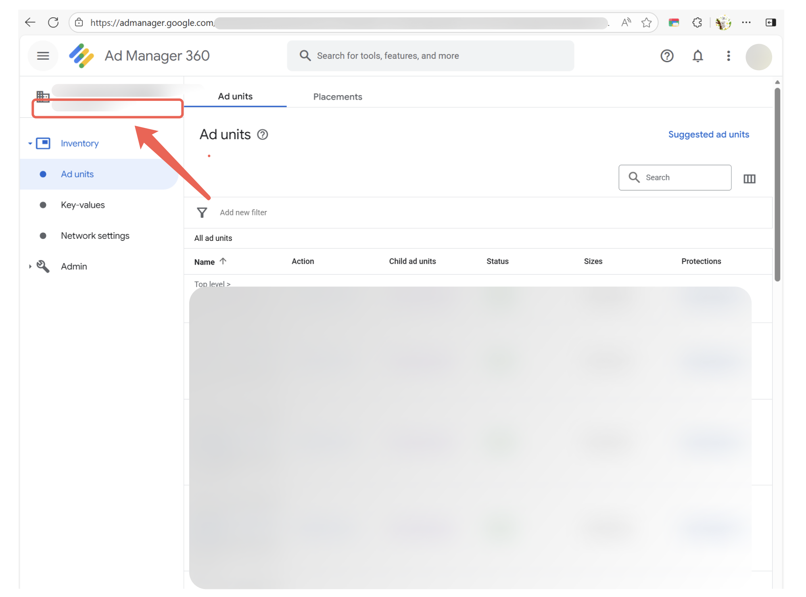Click the network building icon
This screenshot has width=806, height=597.
pyautogui.click(x=43, y=96)
